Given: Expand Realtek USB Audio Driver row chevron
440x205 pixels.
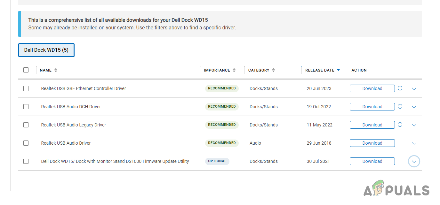Looking at the screenshot, I should coord(414,143).
